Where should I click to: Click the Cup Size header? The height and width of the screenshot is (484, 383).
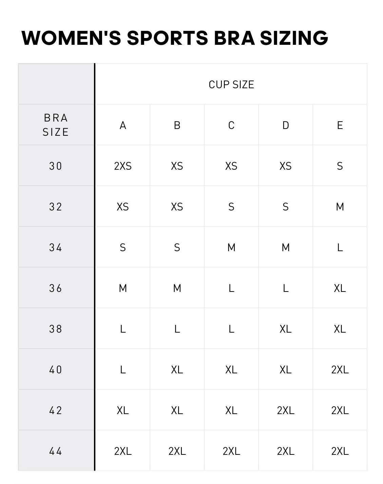[231, 85]
